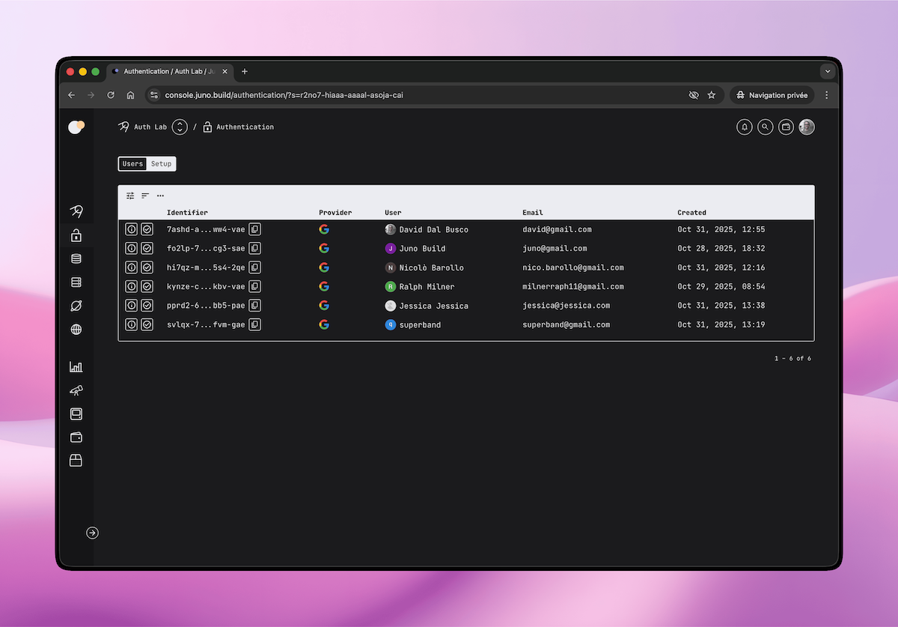898x627 pixels.
Task: Click the profile avatar in the top right
Action: 806,127
